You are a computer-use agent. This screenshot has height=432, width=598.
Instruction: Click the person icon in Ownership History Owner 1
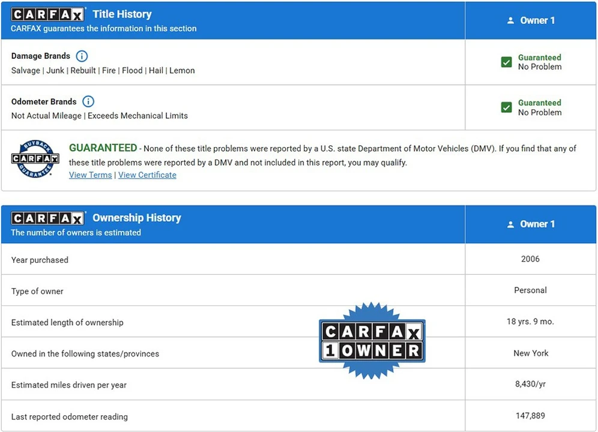click(511, 224)
